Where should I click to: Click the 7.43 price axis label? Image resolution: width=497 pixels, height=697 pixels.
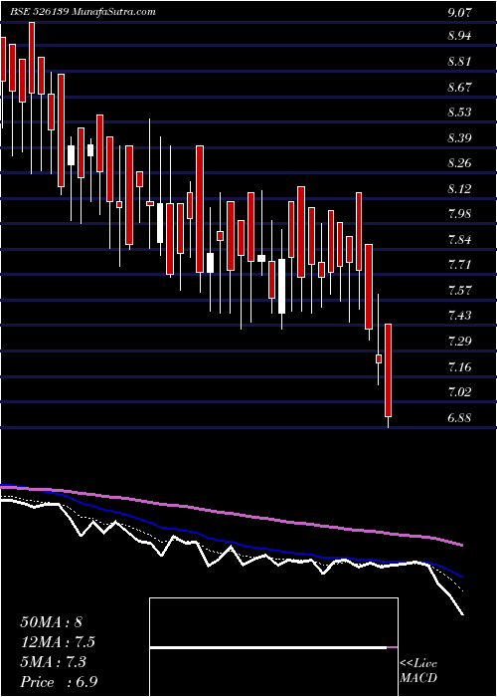[459, 316]
